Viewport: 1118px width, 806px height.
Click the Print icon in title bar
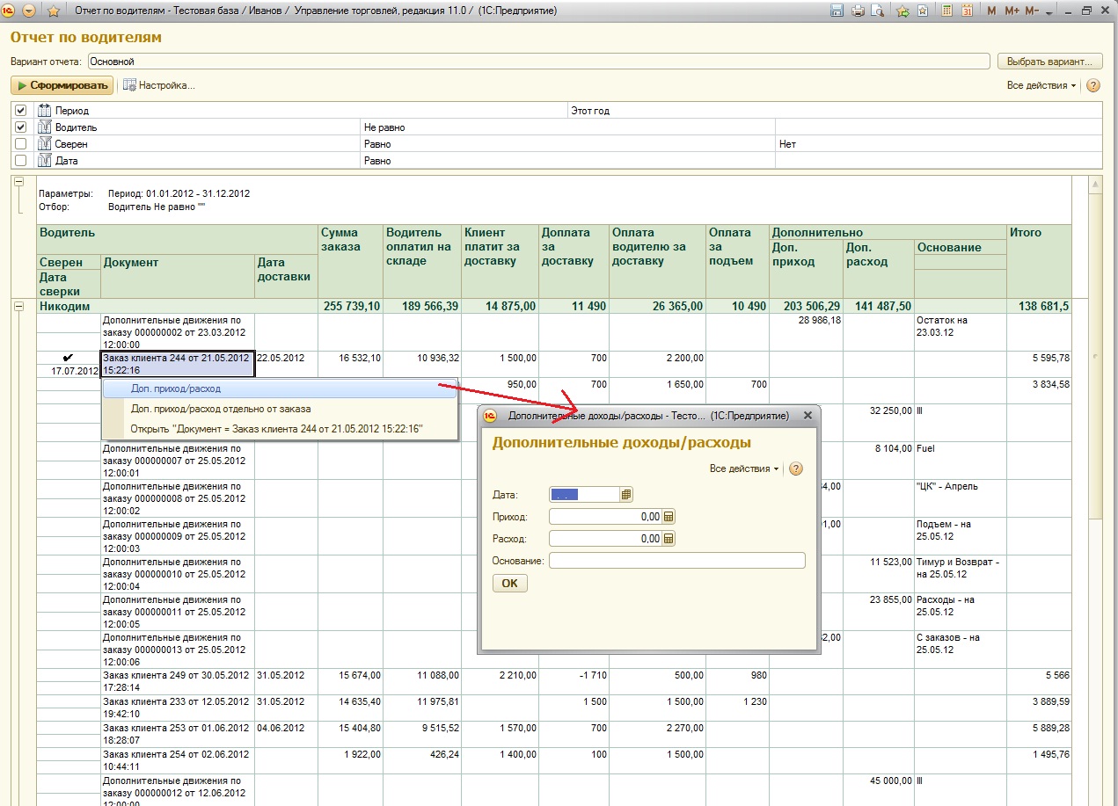857,11
